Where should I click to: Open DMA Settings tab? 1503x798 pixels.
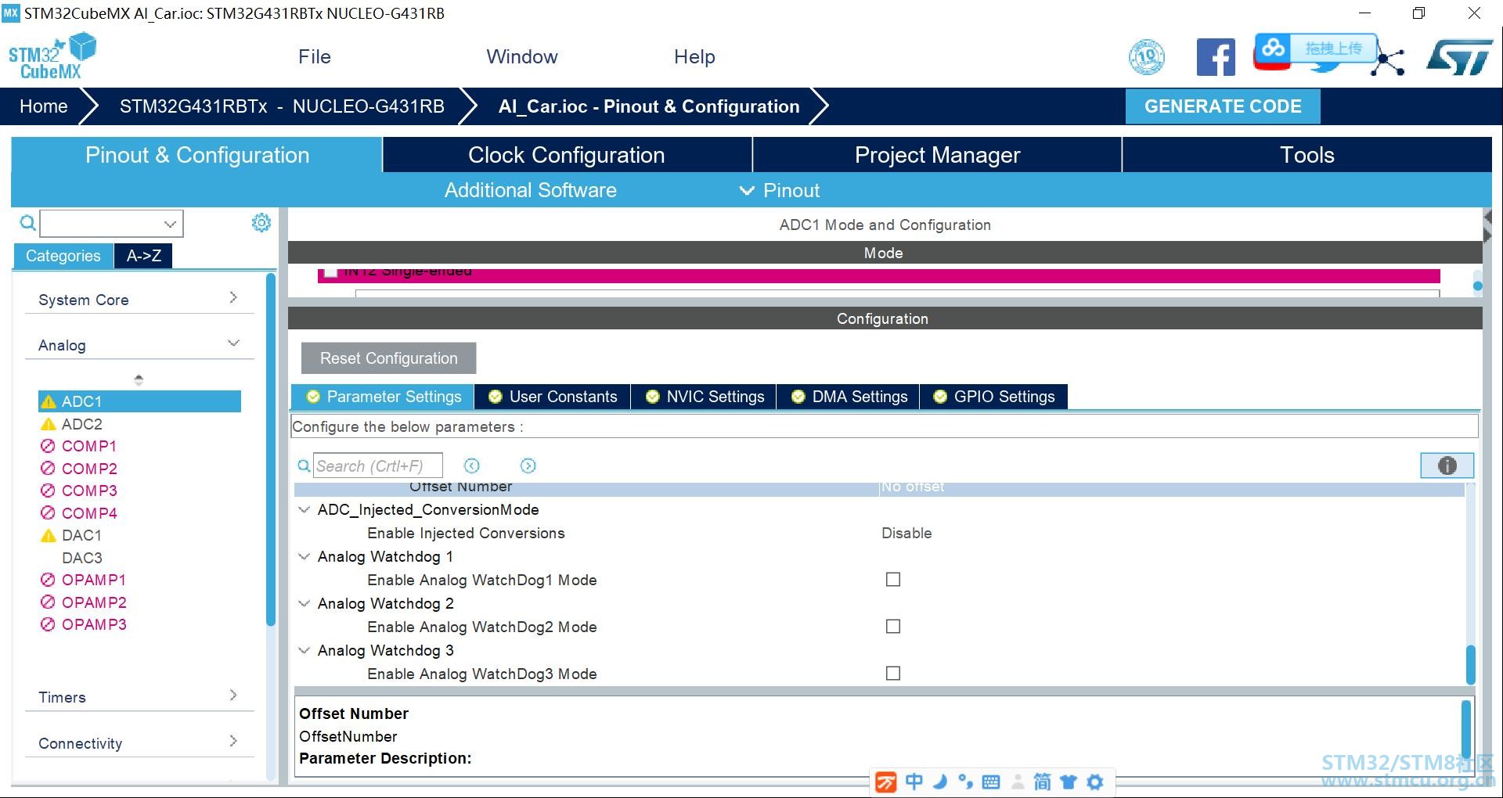pyautogui.click(x=849, y=397)
